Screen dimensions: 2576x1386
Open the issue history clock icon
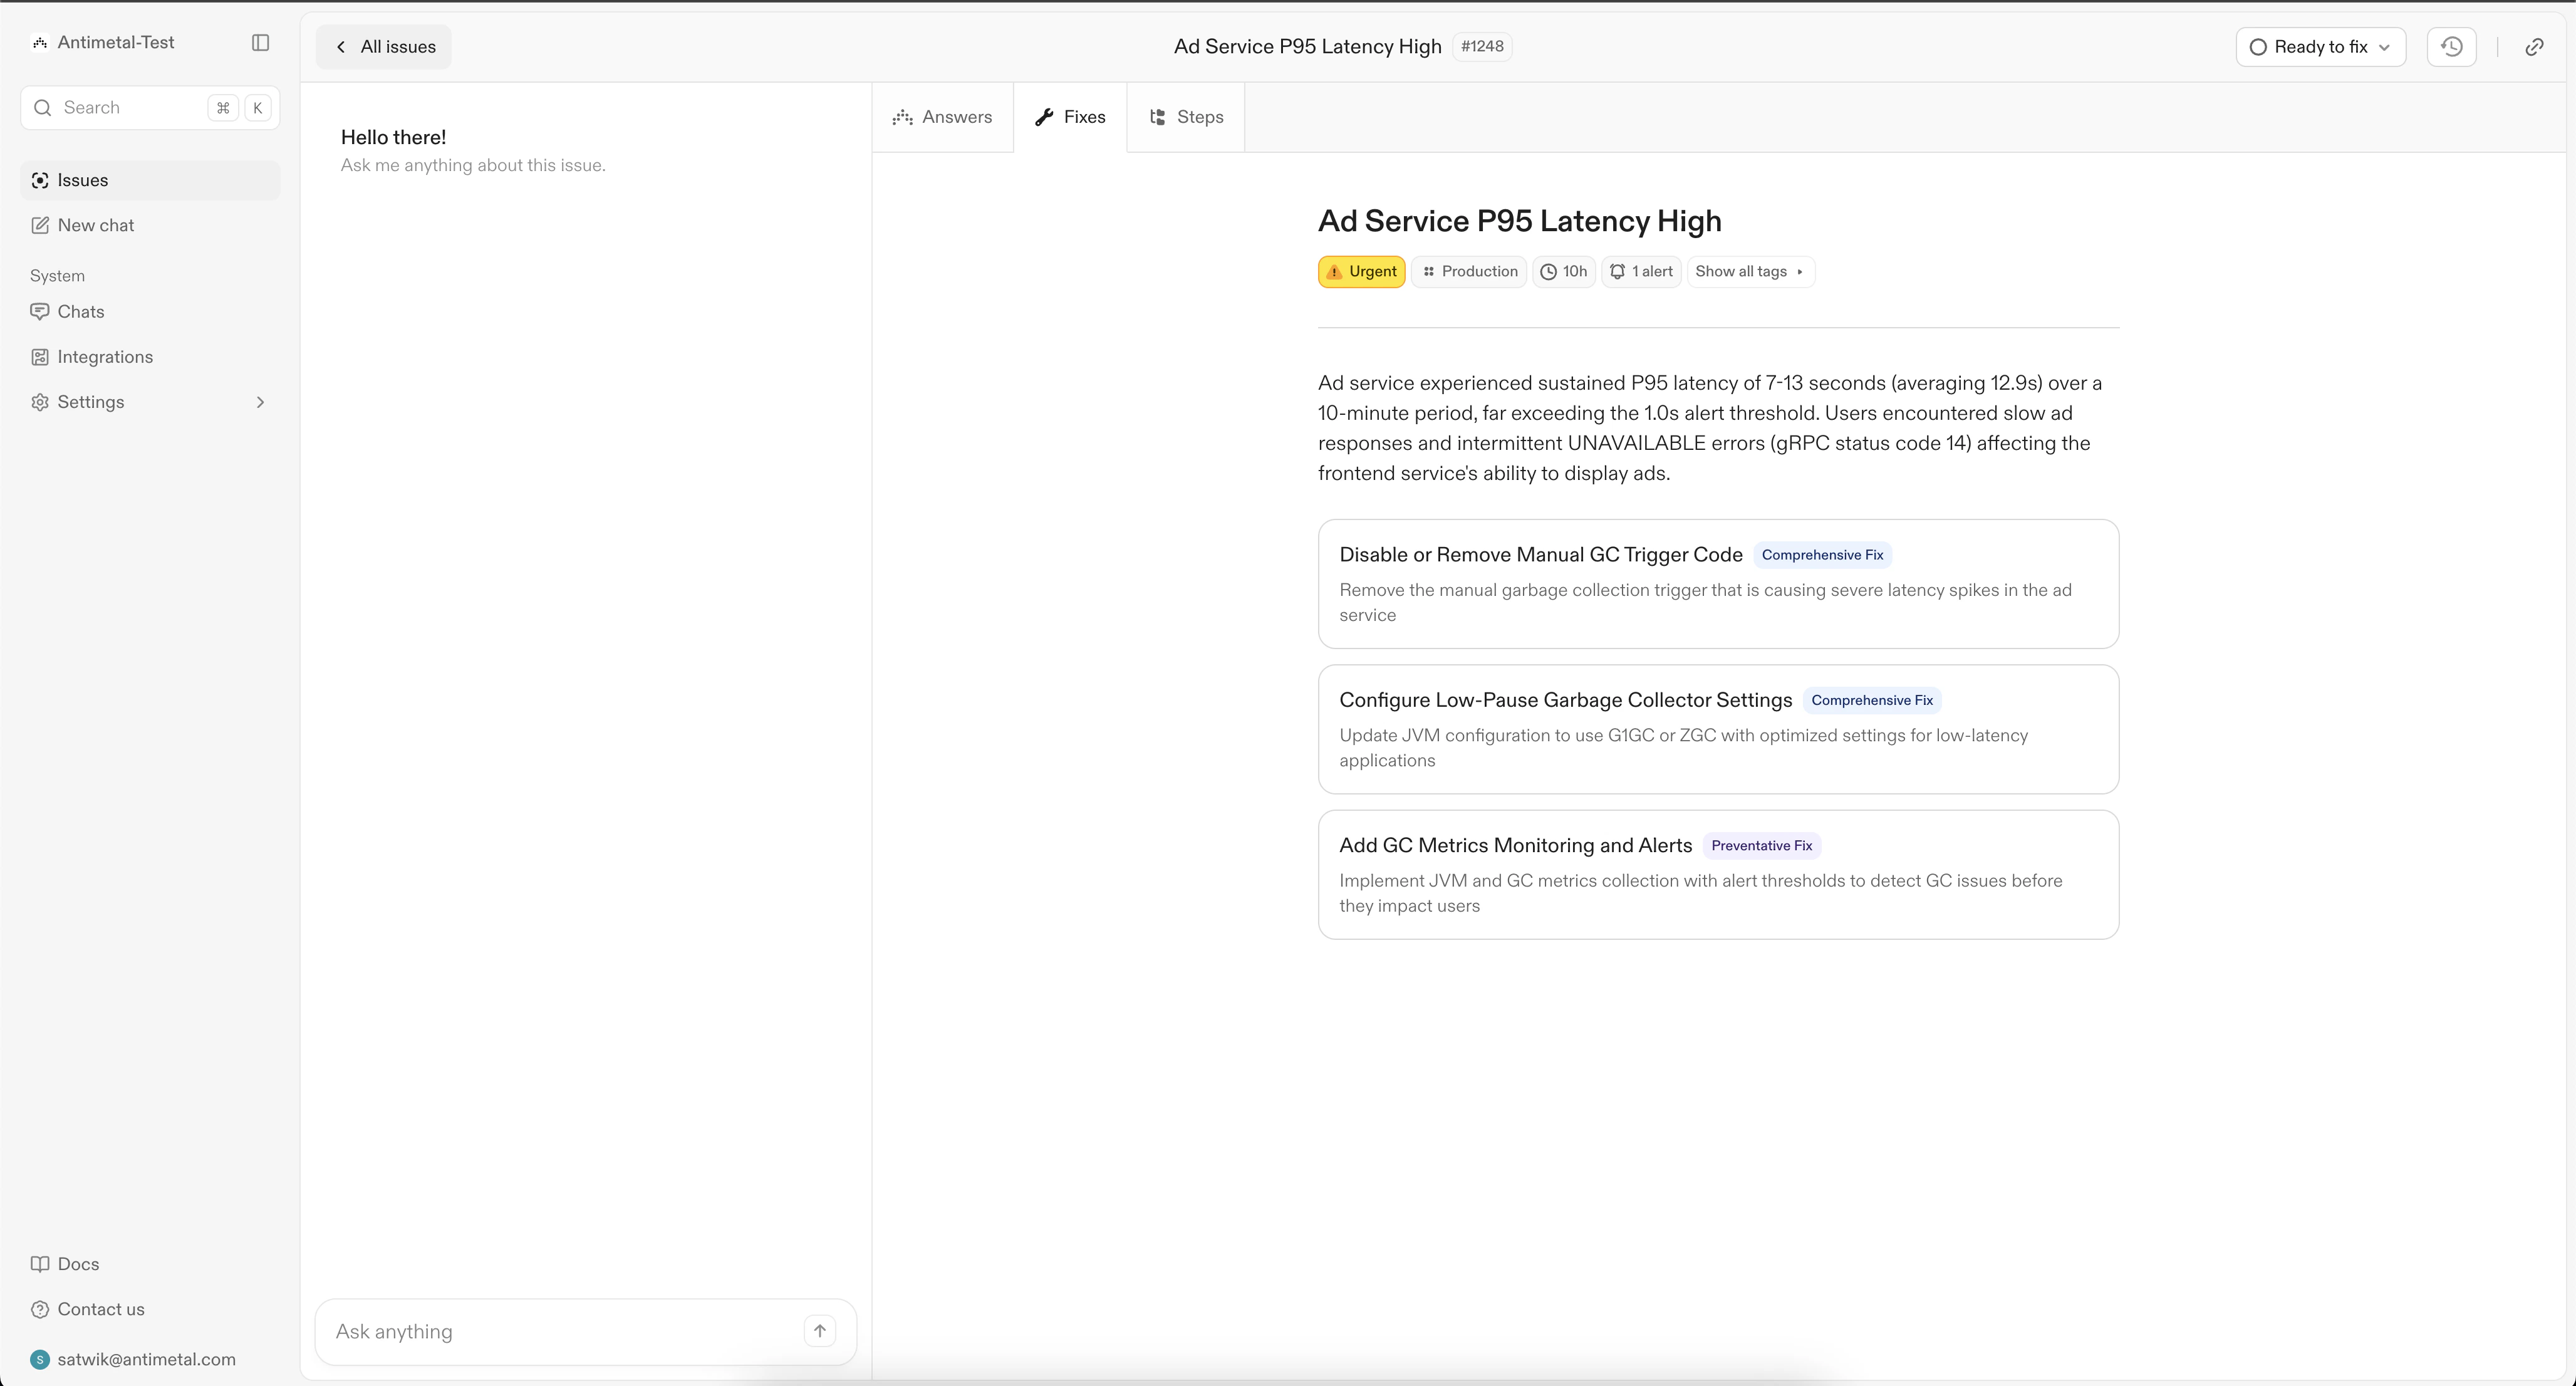click(x=2451, y=47)
